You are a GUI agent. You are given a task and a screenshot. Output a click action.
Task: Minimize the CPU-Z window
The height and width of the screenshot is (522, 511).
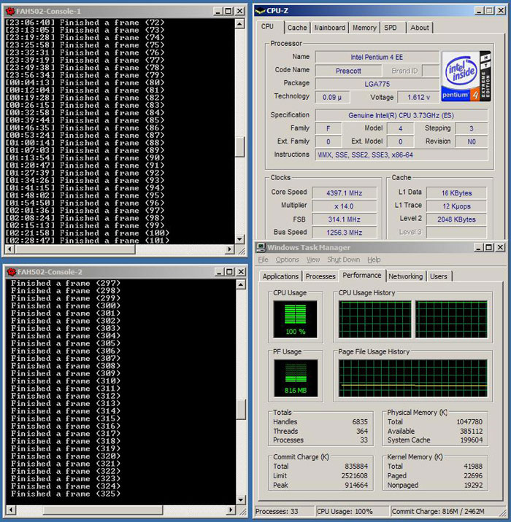(479, 11)
